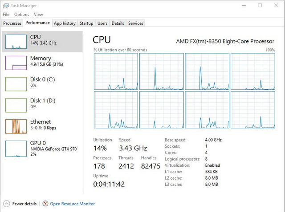Viewport: 285px width, 212px height.
Task: Open the Options menu
Action: [21, 15]
